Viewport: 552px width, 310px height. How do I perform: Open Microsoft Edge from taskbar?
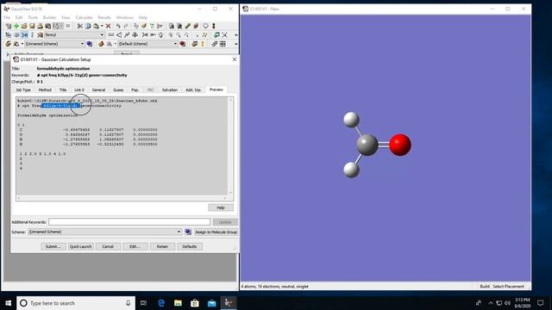(x=161, y=302)
